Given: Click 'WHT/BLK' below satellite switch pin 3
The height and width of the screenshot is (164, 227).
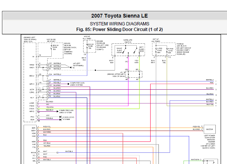Looking at the screenshot, I should 111,62.
